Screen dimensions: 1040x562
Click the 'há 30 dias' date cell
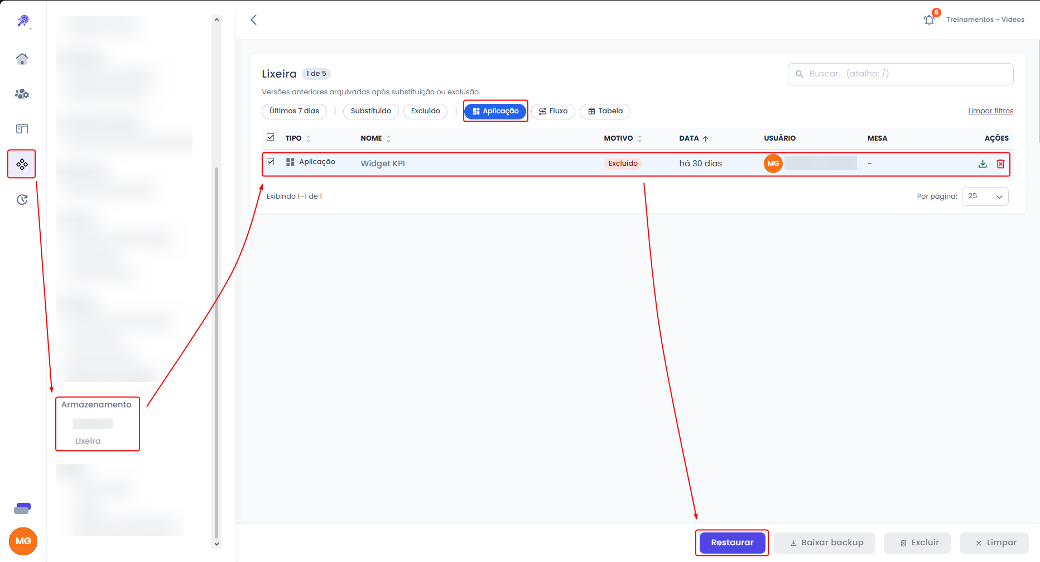click(x=700, y=164)
